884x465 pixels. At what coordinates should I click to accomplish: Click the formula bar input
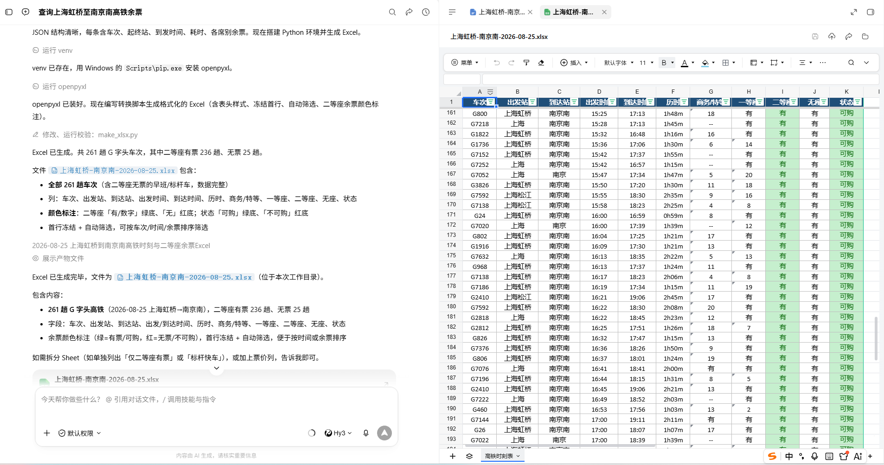(x=680, y=79)
